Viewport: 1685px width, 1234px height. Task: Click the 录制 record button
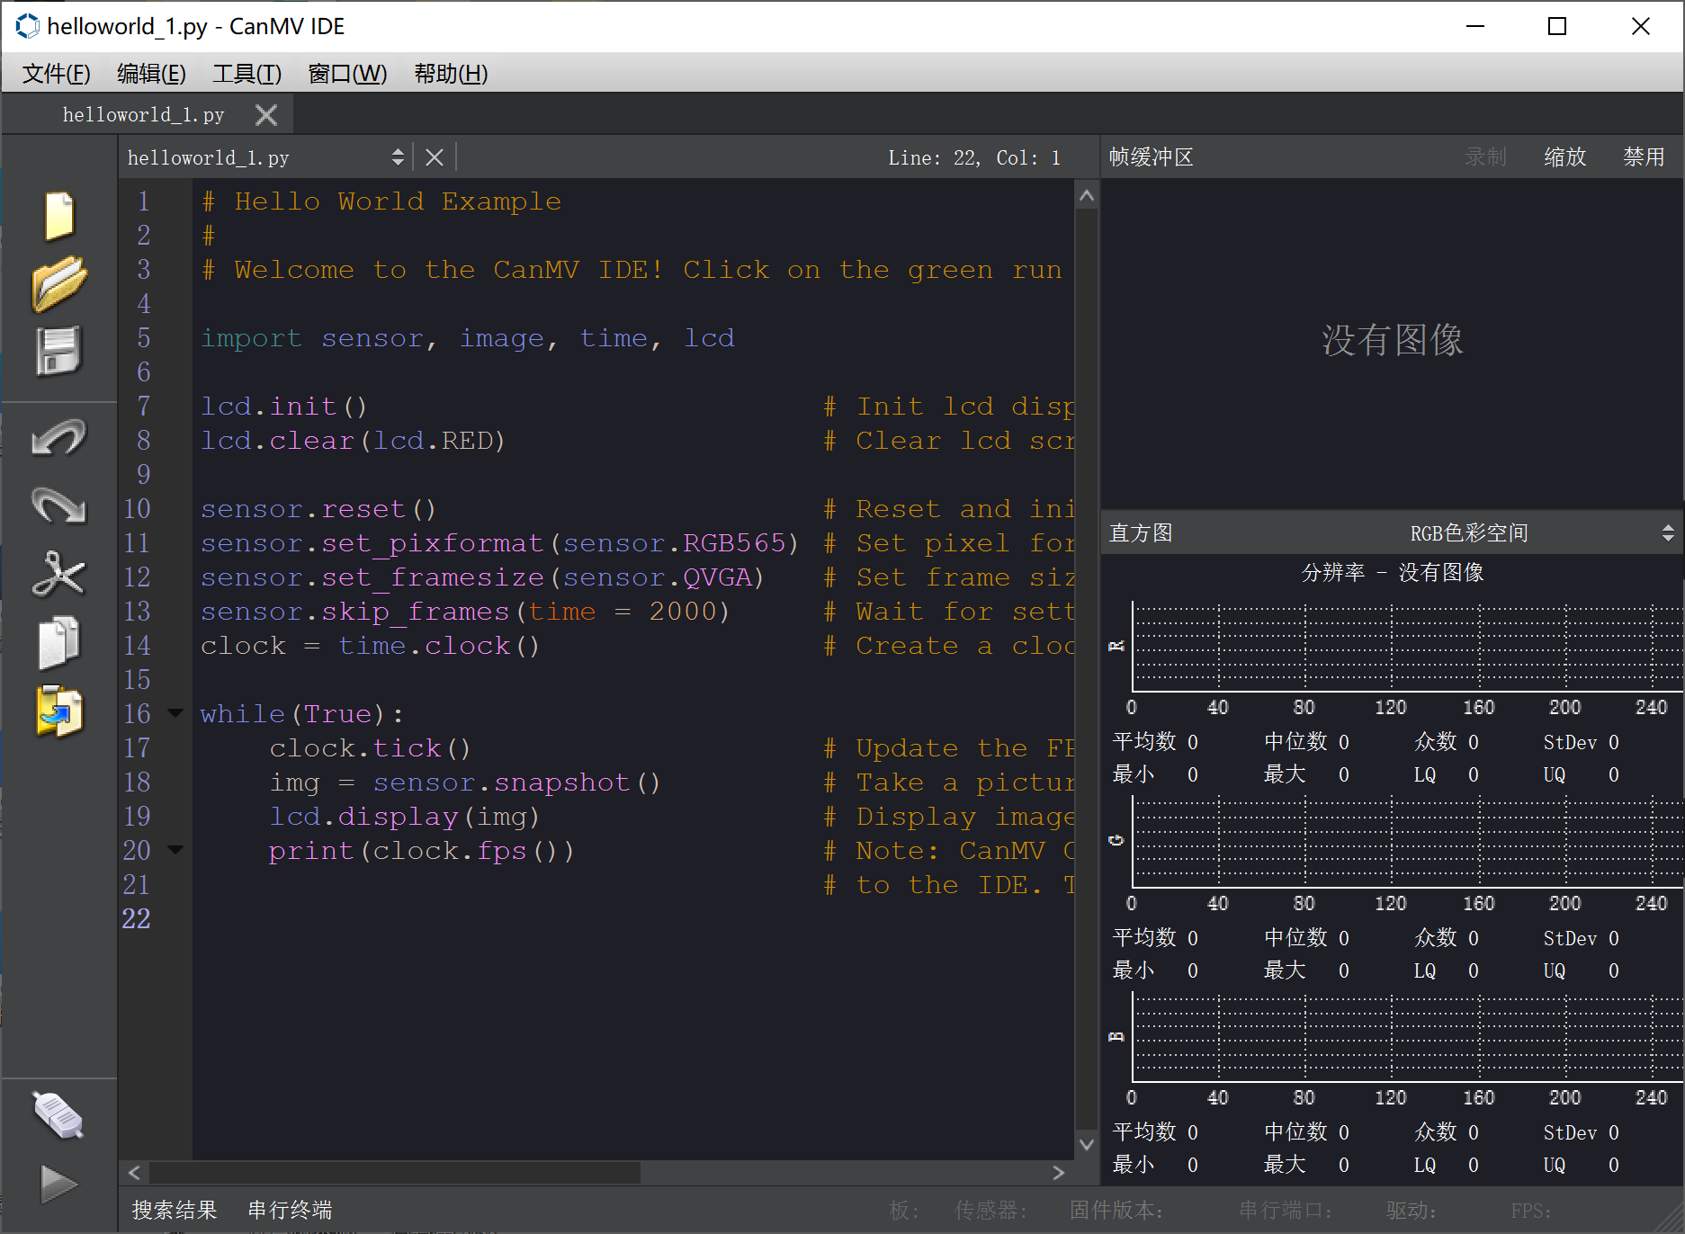[x=1485, y=157]
